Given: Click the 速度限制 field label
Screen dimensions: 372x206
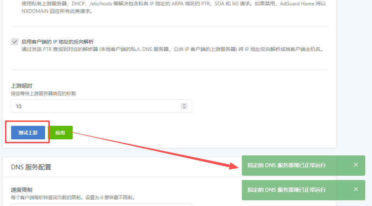Looking at the screenshot, I should pos(22,190).
